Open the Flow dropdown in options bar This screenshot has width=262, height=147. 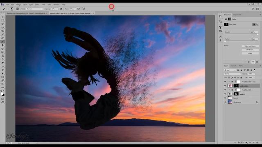(75, 9)
